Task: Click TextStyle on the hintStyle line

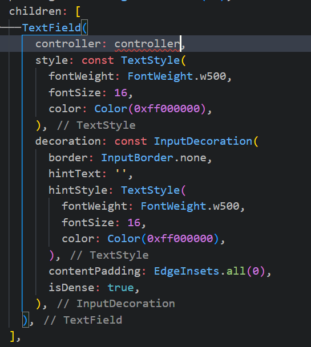Action: [x=150, y=190]
